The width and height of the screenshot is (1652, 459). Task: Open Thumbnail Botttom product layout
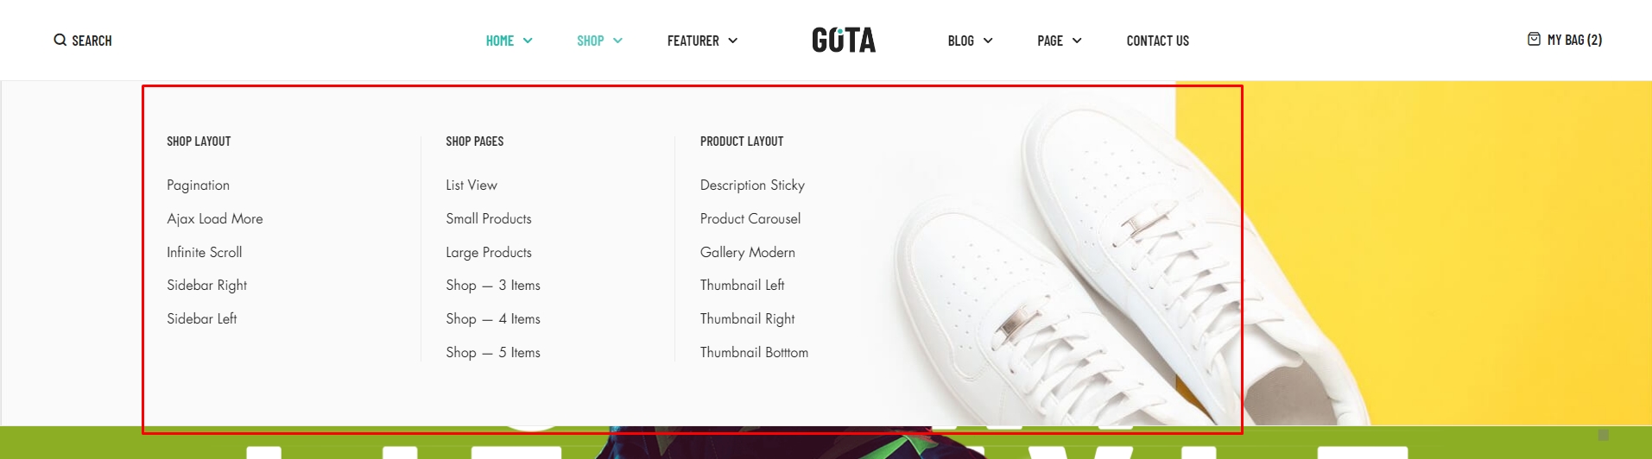(x=754, y=352)
